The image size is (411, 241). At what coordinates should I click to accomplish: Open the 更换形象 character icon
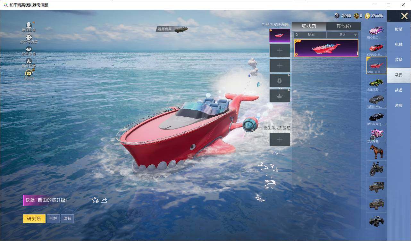point(29,25)
